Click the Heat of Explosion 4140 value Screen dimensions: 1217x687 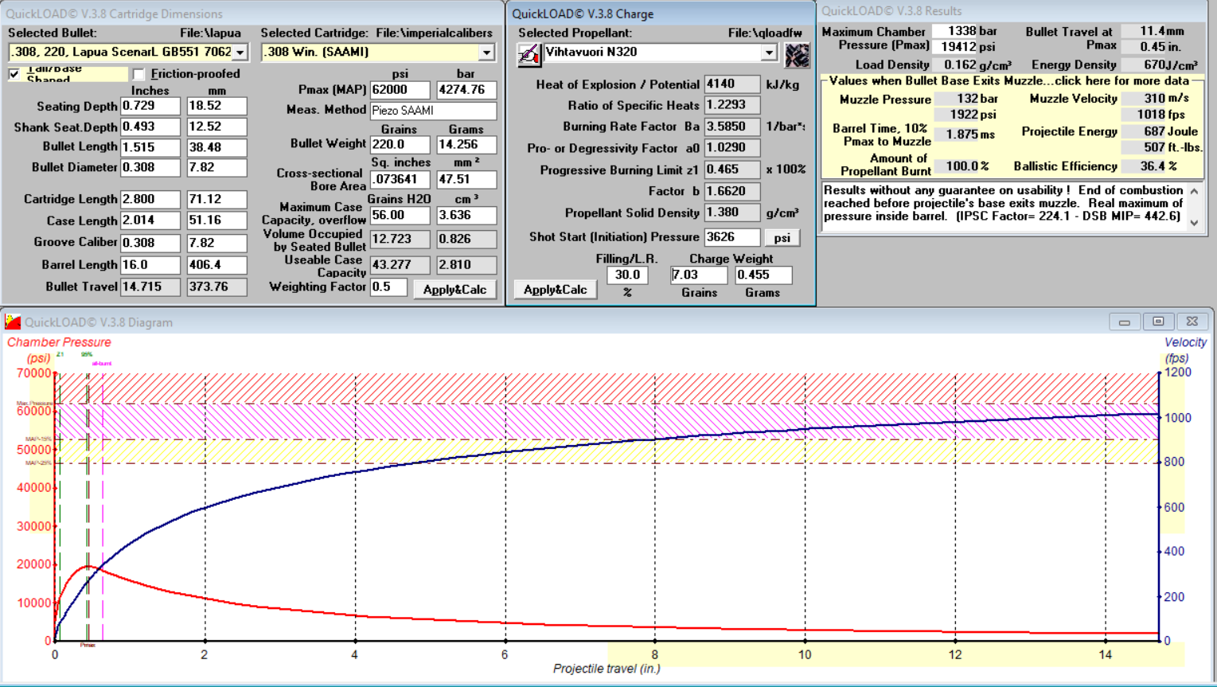(731, 84)
